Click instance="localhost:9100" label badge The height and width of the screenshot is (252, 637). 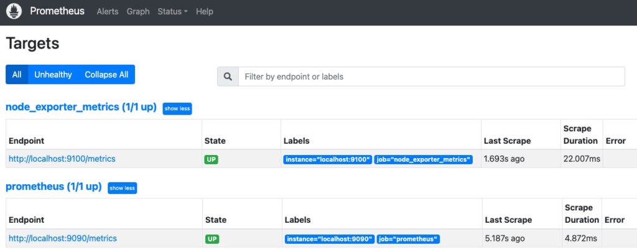coord(327,160)
